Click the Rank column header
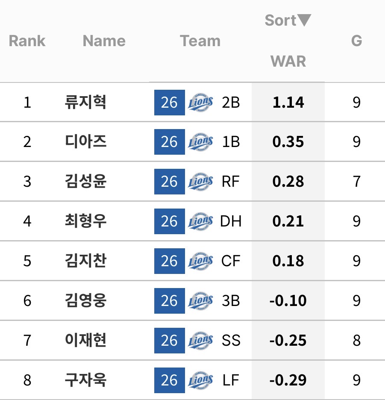Viewport: 385px width, 400px height. (x=27, y=41)
